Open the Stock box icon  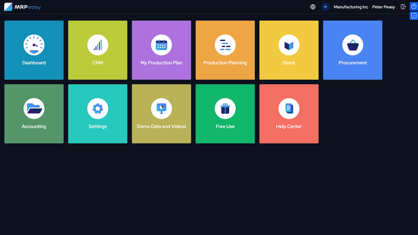pos(288,45)
